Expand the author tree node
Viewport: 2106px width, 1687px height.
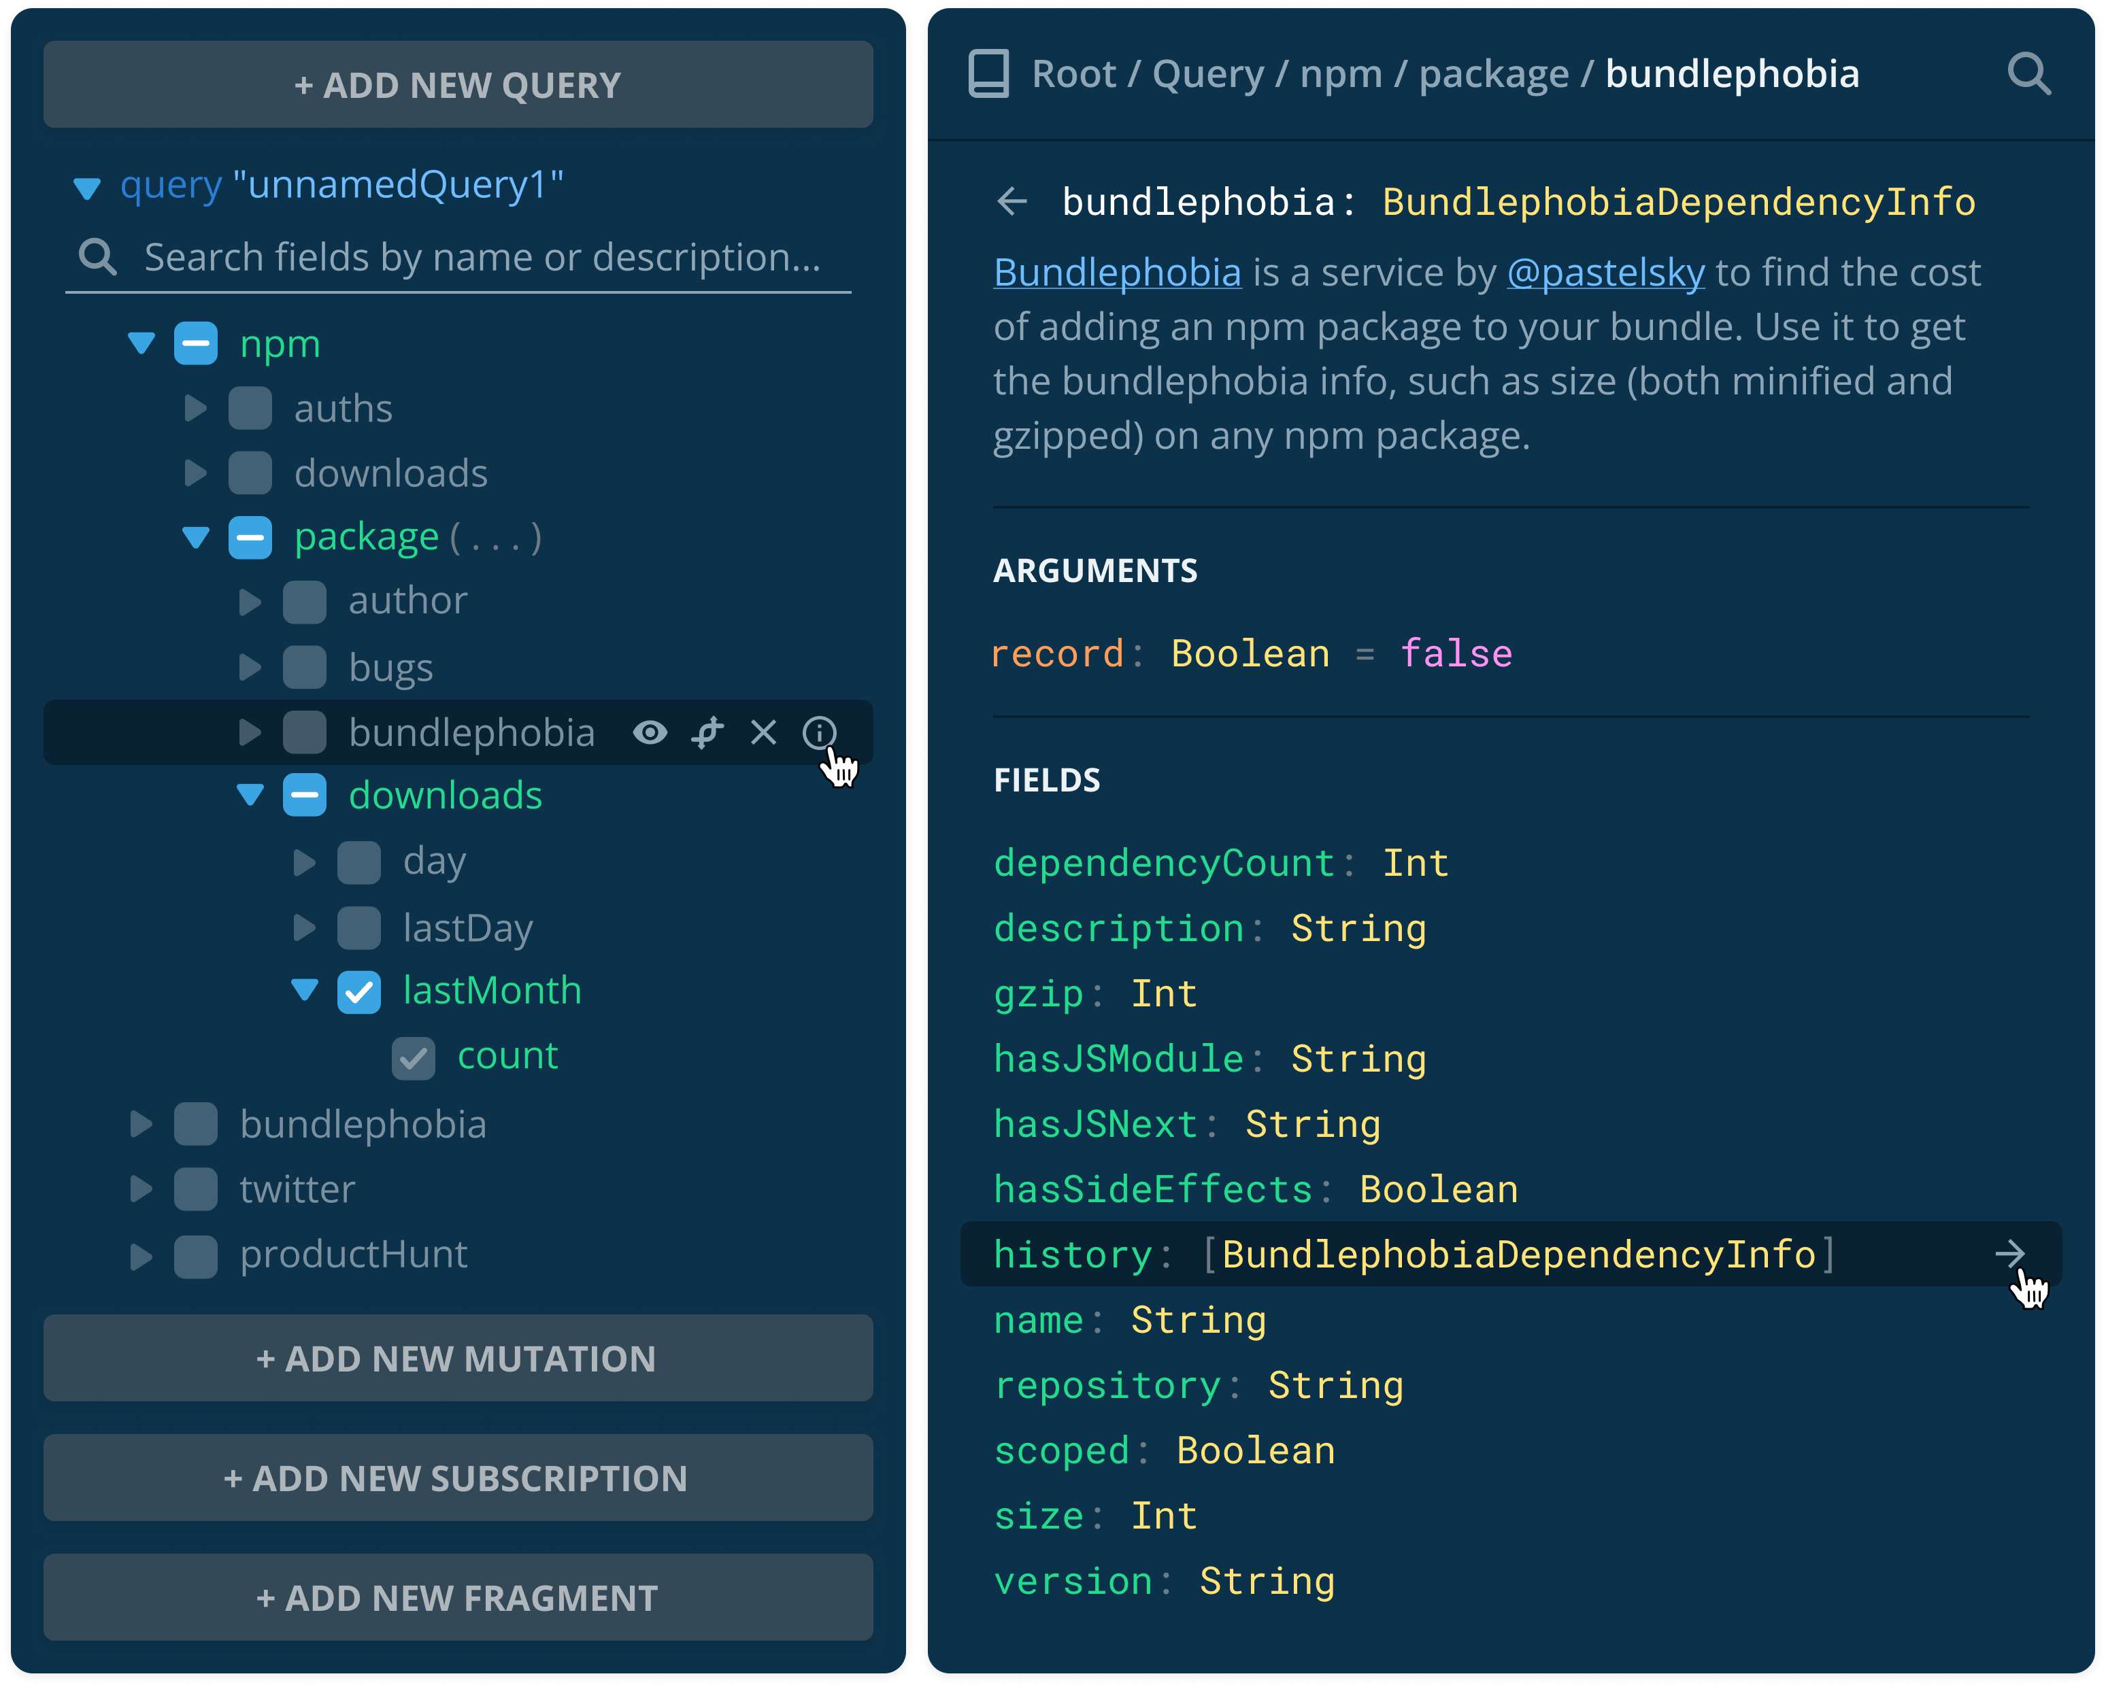[250, 602]
